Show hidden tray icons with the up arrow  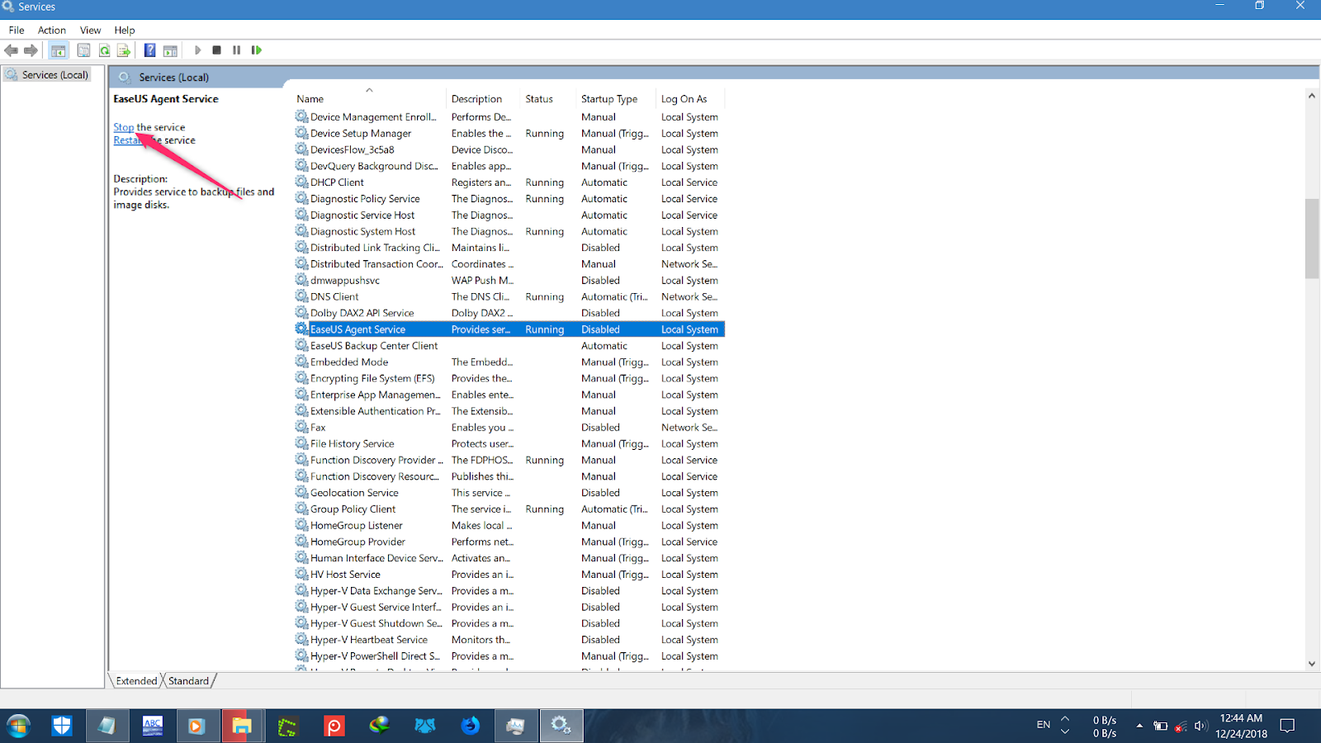click(1139, 726)
